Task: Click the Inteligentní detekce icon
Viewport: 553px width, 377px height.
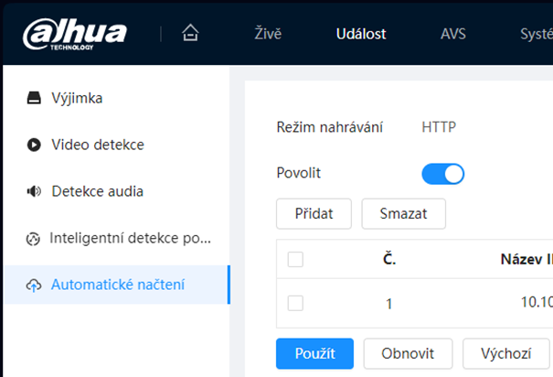Action: (x=34, y=239)
